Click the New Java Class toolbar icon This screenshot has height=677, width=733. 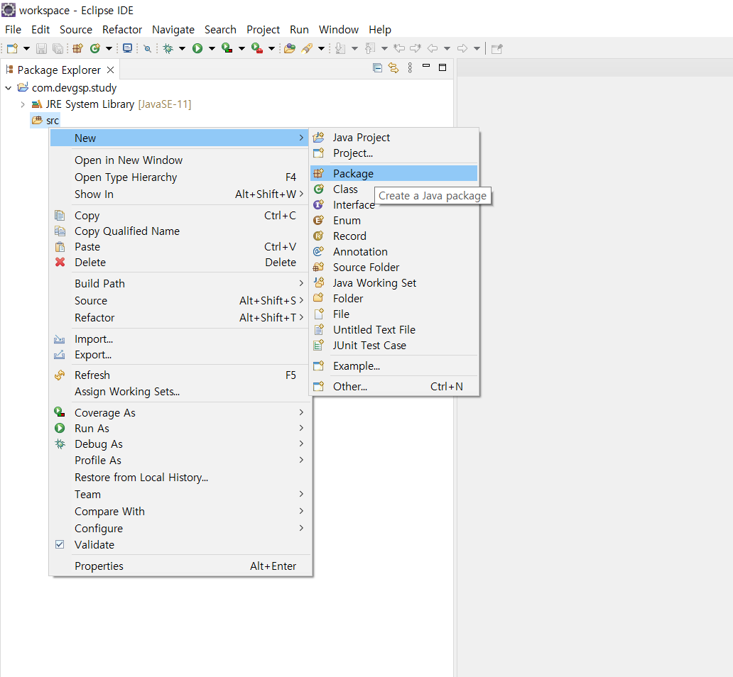tap(95, 48)
